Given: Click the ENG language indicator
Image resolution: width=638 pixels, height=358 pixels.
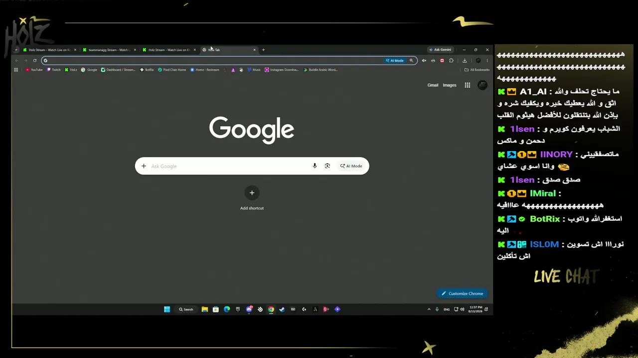Looking at the screenshot, I should 447,309.
